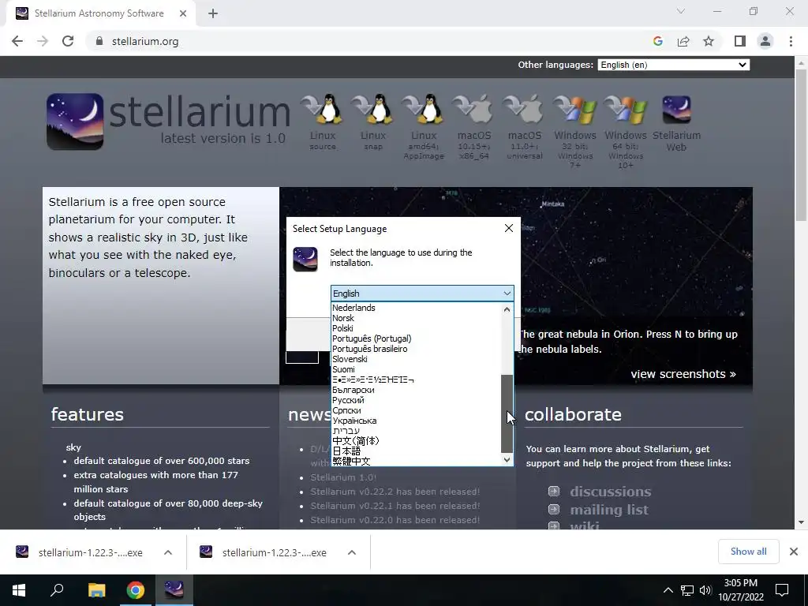Open File Explorer from the taskbar
808x606 pixels.
pyautogui.click(x=96, y=589)
